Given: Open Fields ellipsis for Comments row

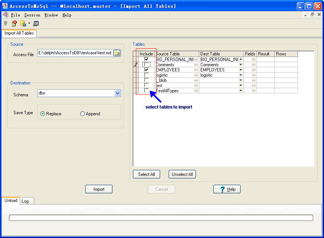Looking at the screenshot, I should point(254,65).
